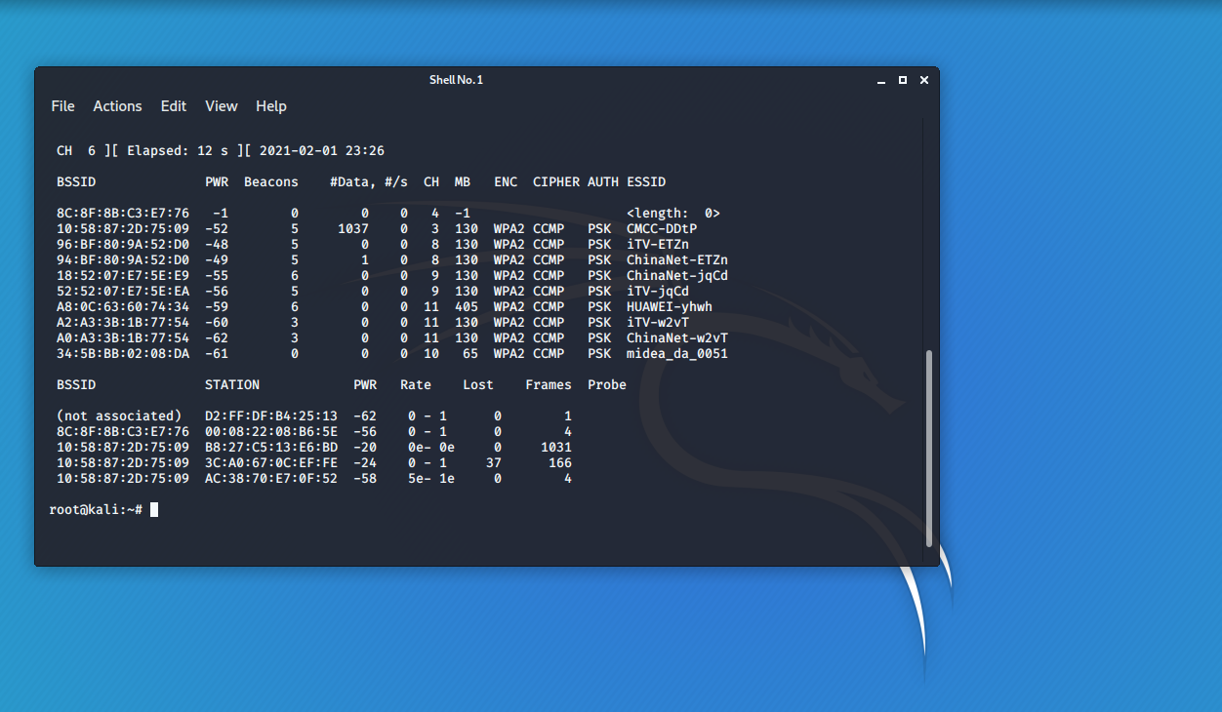Click ESSID CMCC-DDtP
The image size is (1222, 712).
click(662, 229)
